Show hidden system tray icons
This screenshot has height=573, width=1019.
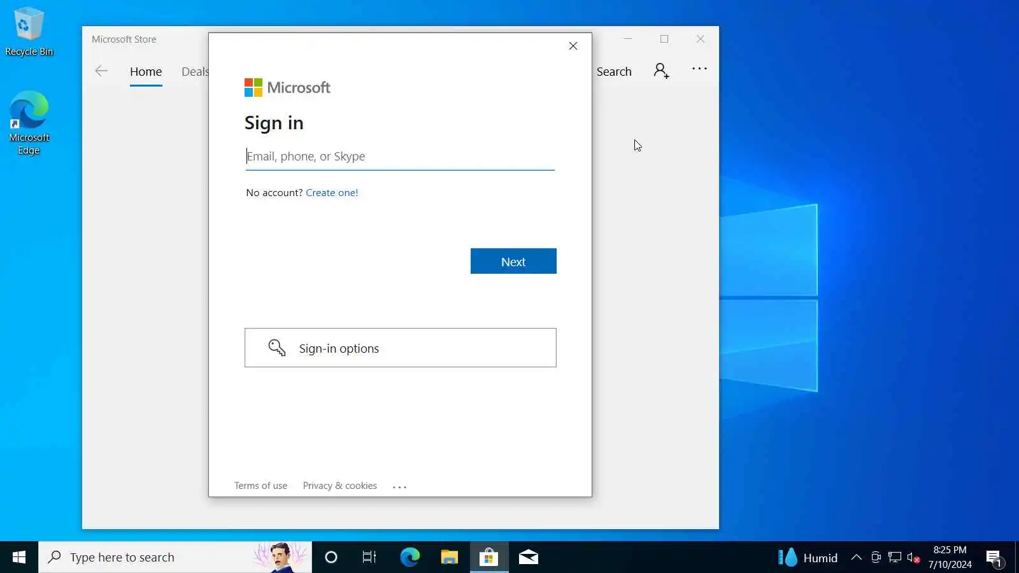[857, 558]
